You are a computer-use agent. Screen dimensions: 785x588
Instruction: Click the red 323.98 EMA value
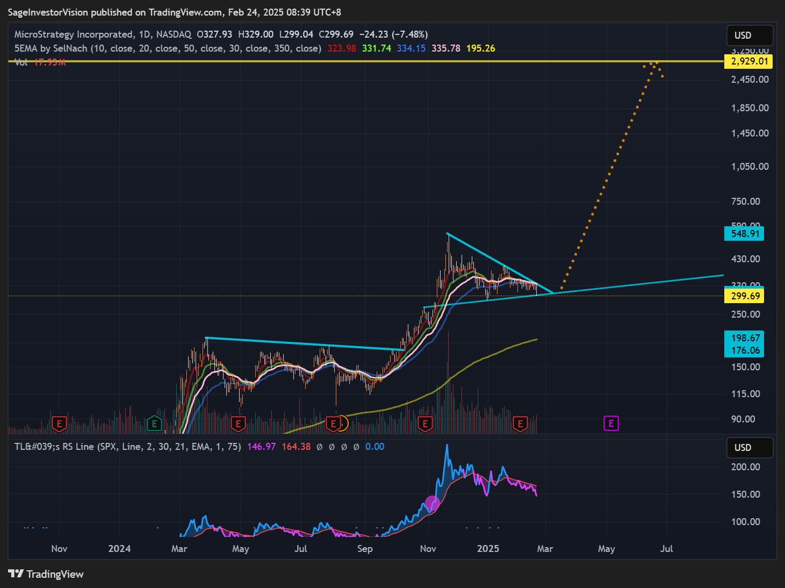[x=342, y=48]
